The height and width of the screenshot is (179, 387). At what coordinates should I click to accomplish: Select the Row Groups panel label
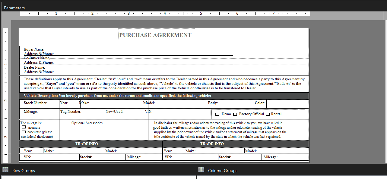click(24, 171)
